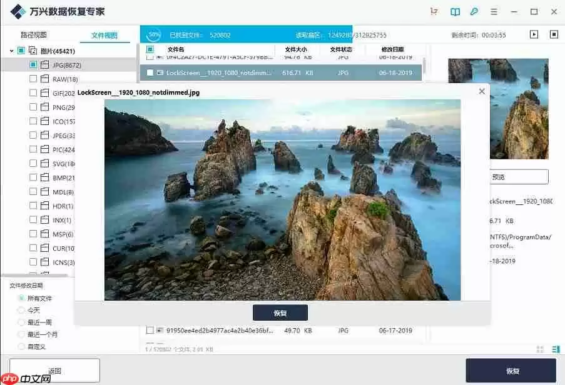Screen dimensions: 565x385
Task: Select the 今天 date filter radio button
Action: point(20,310)
